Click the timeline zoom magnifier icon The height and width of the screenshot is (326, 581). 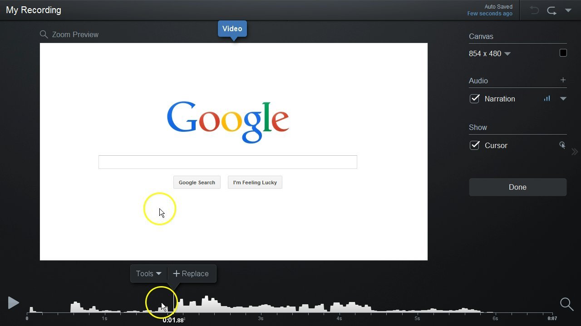(x=566, y=304)
